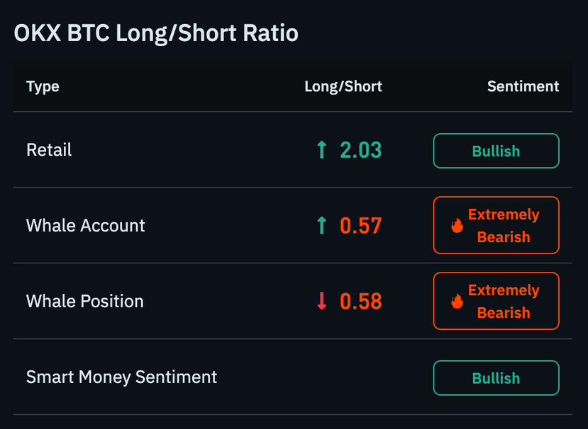588x429 pixels.
Task: Click the Whale Position row label
Action: tap(84, 301)
